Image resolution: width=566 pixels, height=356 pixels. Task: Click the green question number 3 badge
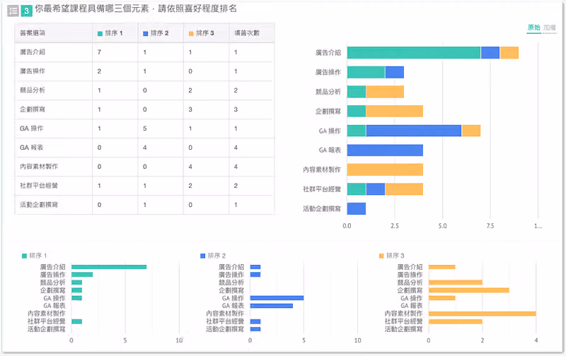coord(26,11)
